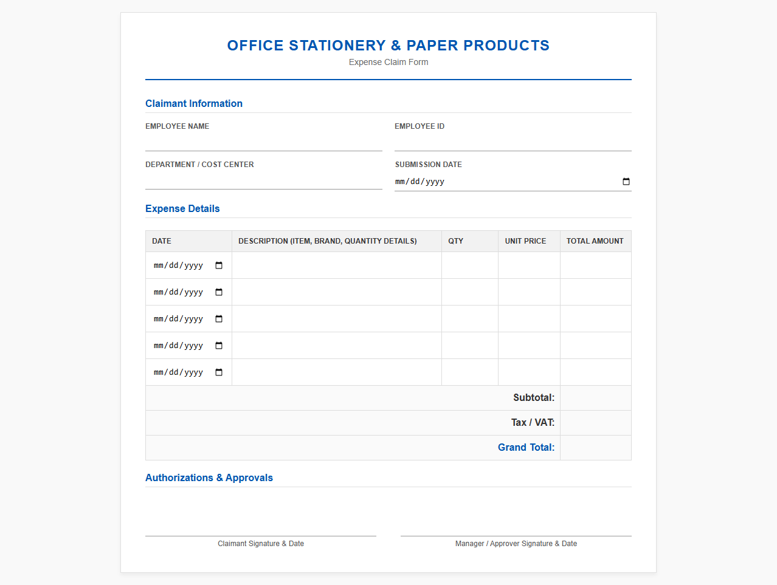Select the first row Qty cell
The image size is (777, 585).
(x=470, y=265)
